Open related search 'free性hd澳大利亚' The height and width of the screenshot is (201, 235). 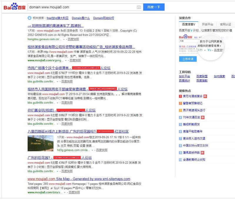tap(57, 18)
